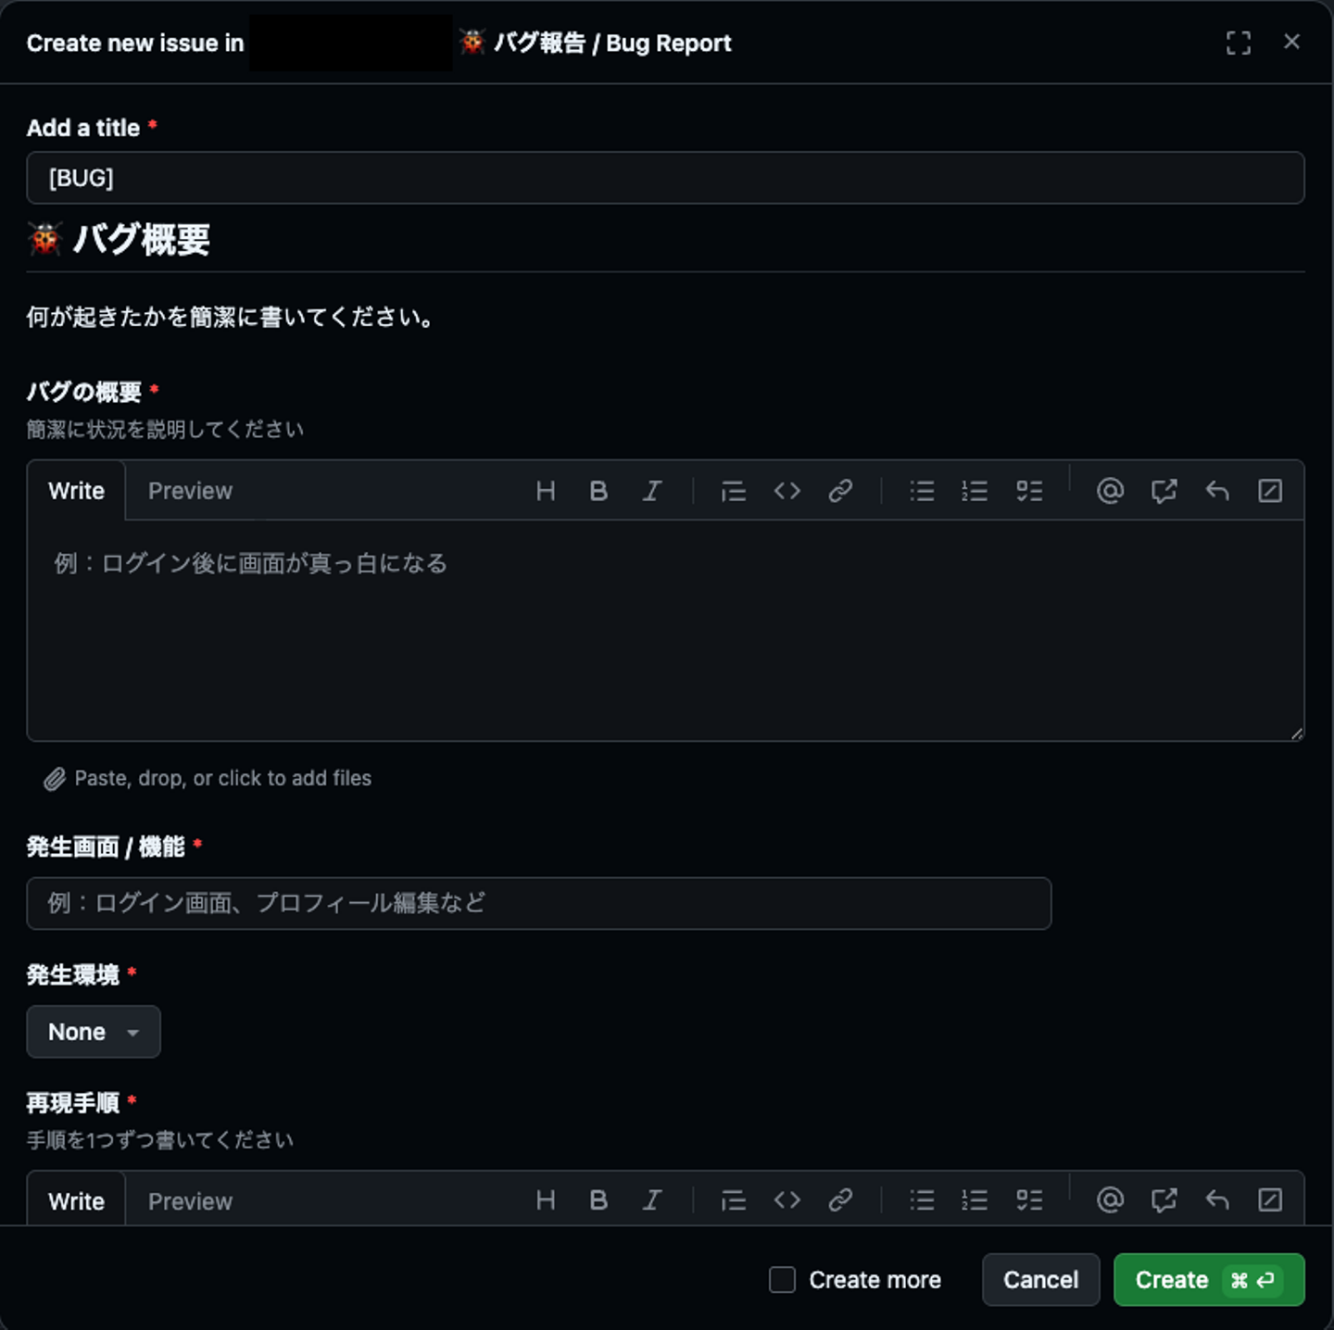This screenshot has width=1334, height=1330.
Task: Add a link in the バグの概要 editor
Action: [x=840, y=491]
